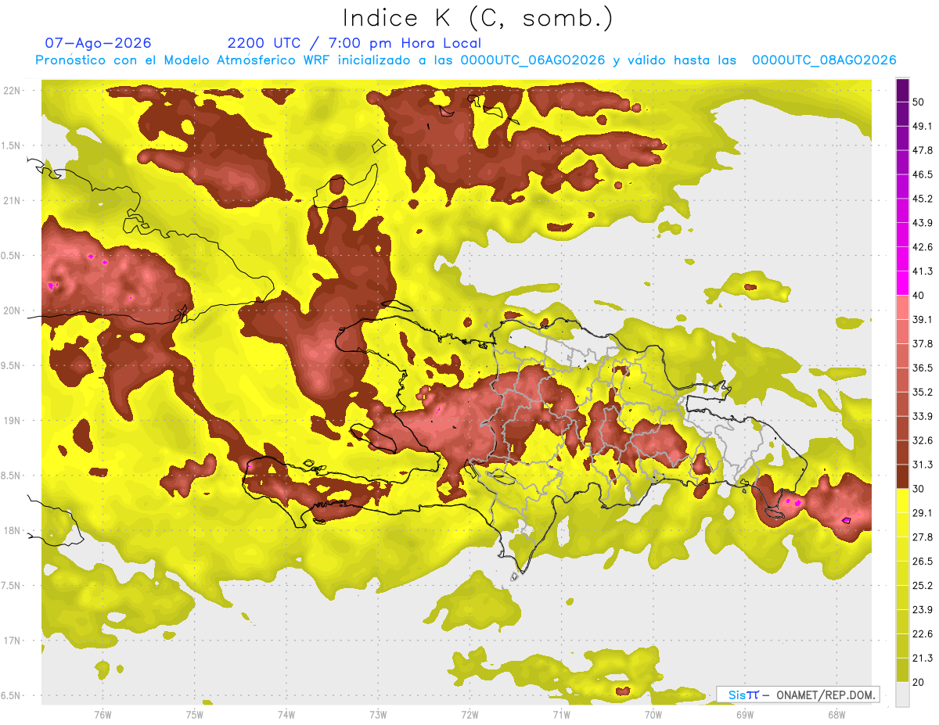
Task: Click the 69W longitude label
Action: tap(745, 715)
